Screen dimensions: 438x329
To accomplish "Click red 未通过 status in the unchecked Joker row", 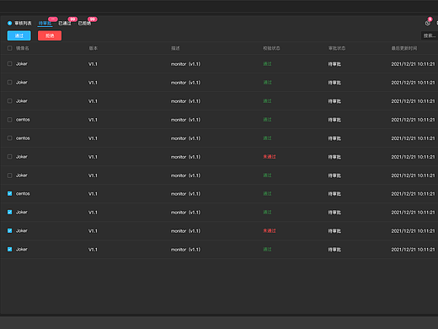I will (x=270, y=157).
